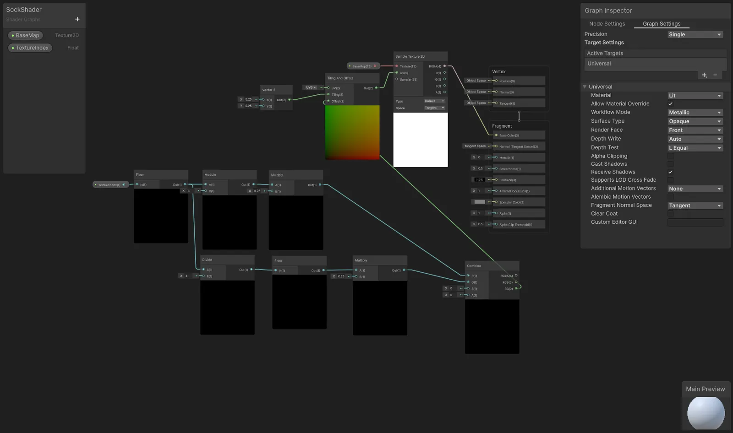Click the Sampler(SS) input port
733x433 pixels.
(x=397, y=79)
